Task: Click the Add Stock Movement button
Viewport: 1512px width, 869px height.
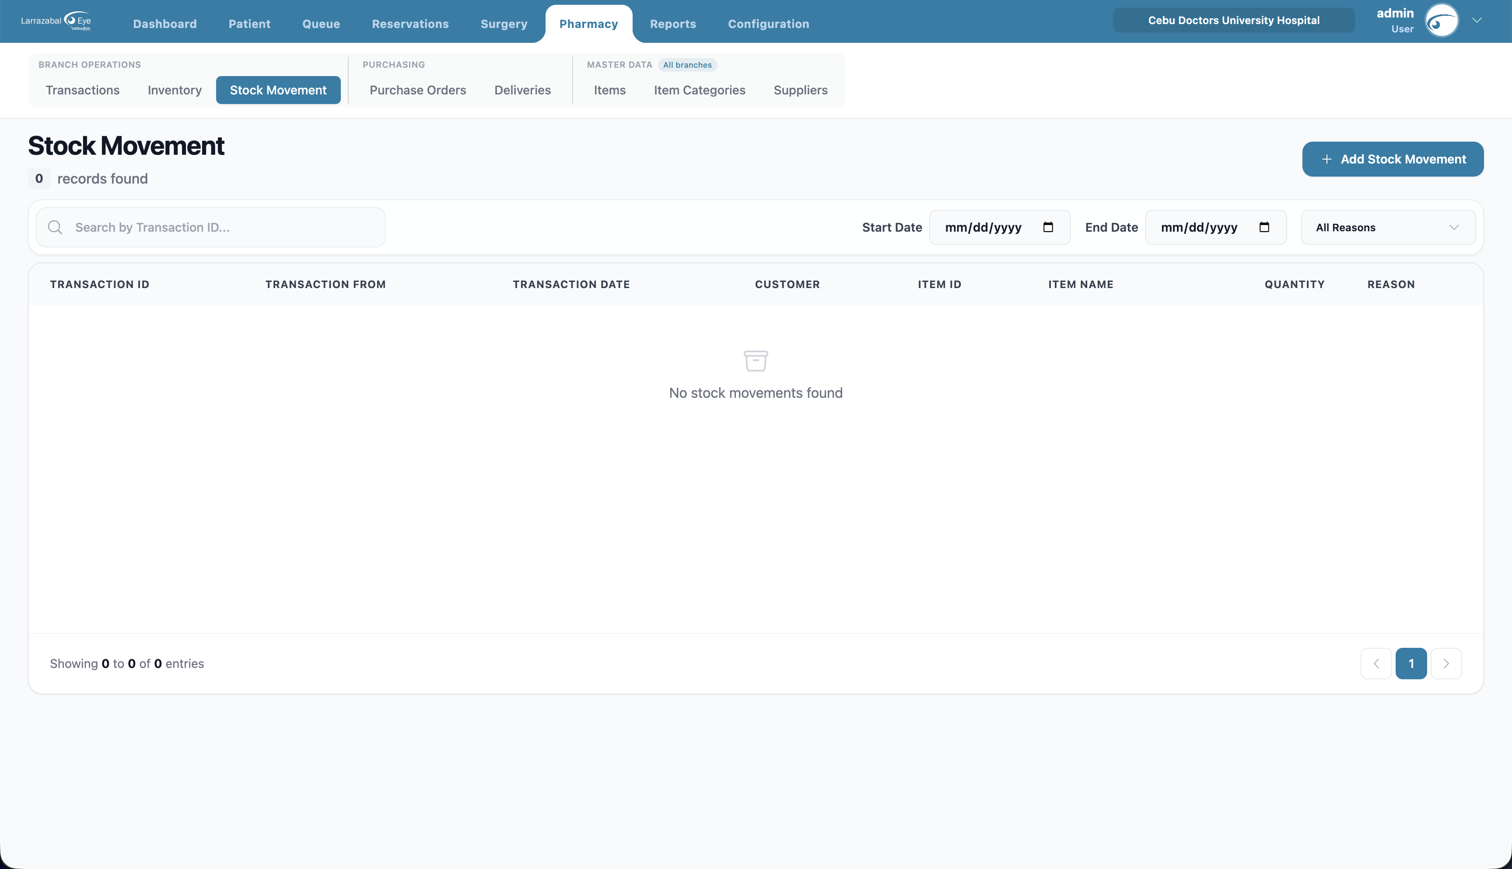Action: pos(1393,160)
